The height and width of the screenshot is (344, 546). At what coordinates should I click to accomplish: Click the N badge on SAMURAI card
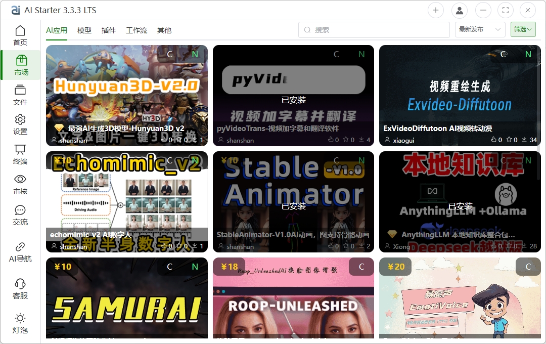(195, 267)
